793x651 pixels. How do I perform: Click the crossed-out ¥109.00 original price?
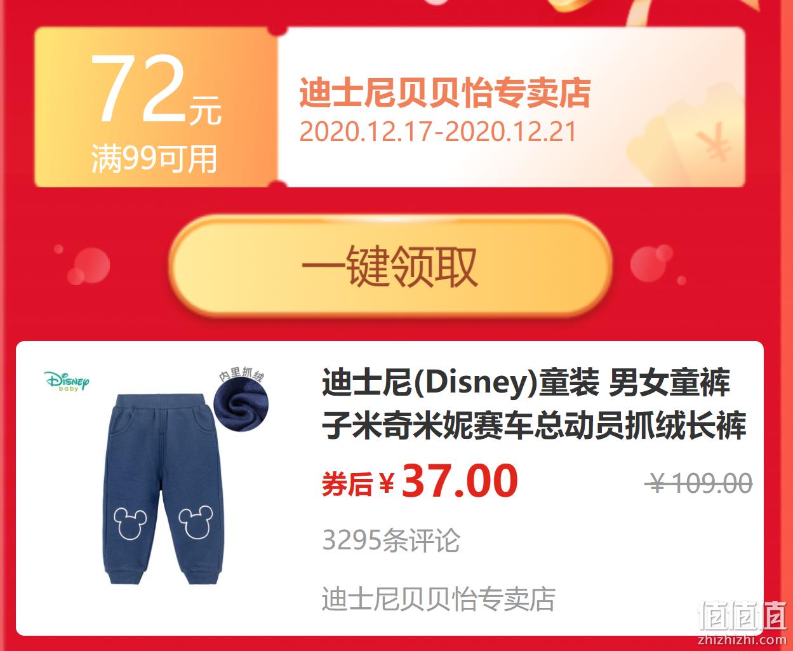point(699,484)
